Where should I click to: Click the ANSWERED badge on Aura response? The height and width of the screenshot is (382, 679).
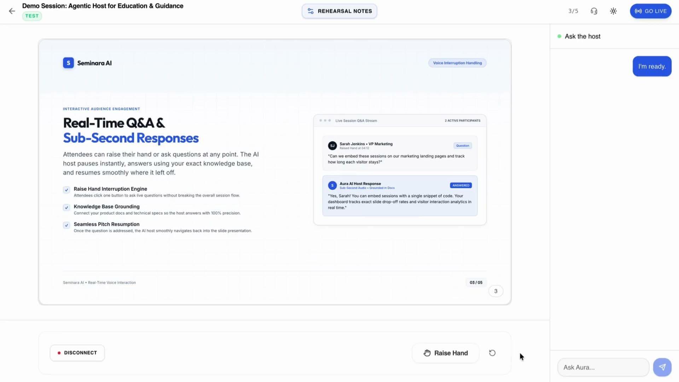pyautogui.click(x=461, y=185)
